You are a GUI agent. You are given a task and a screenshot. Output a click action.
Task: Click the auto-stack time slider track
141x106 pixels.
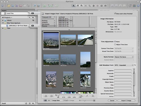coord(69,95)
